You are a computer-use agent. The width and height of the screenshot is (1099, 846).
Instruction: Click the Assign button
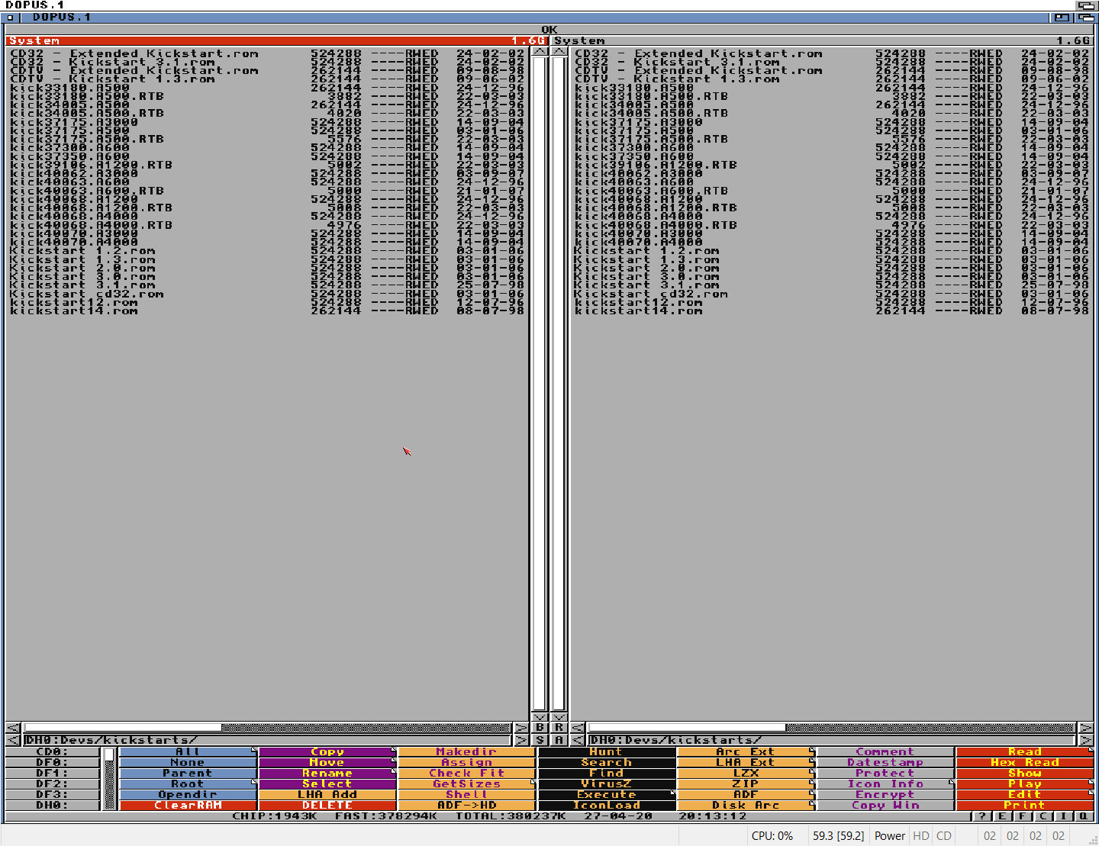[467, 762]
